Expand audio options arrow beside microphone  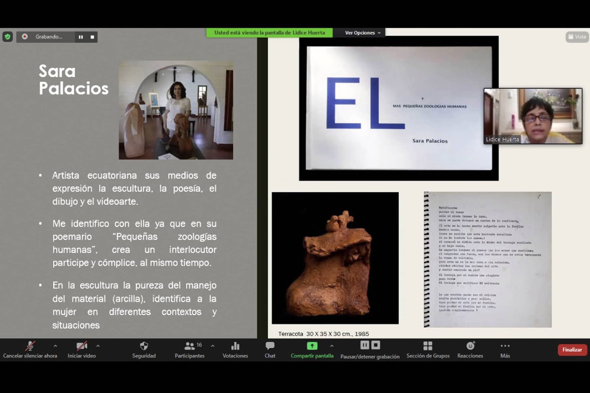[x=55, y=346]
